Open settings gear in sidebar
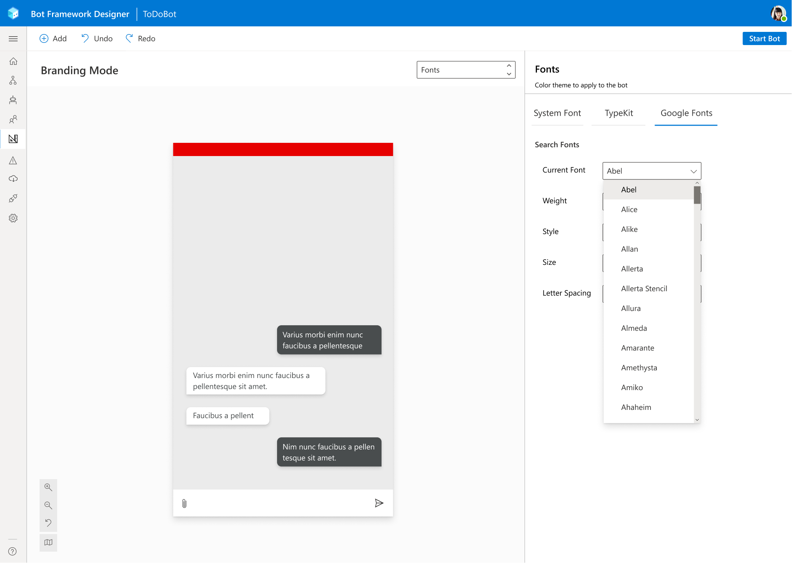The height and width of the screenshot is (563, 792). point(13,218)
